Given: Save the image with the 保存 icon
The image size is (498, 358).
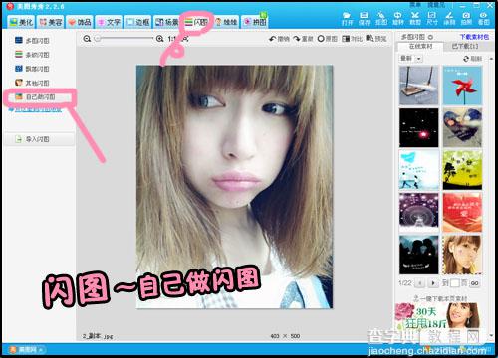Looking at the screenshot, I should (364, 19).
